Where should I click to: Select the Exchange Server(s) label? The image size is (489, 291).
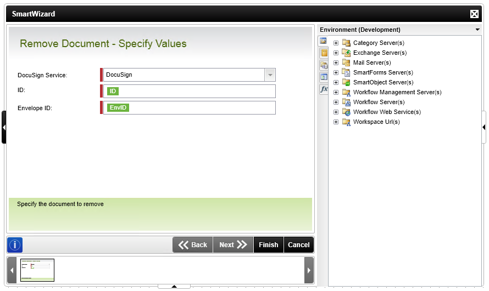pyautogui.click(x=380, y=53)
